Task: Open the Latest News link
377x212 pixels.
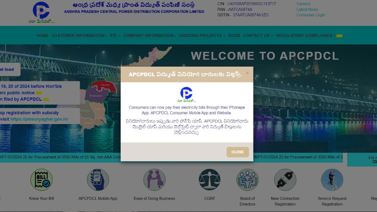Action: click(307, 9)
